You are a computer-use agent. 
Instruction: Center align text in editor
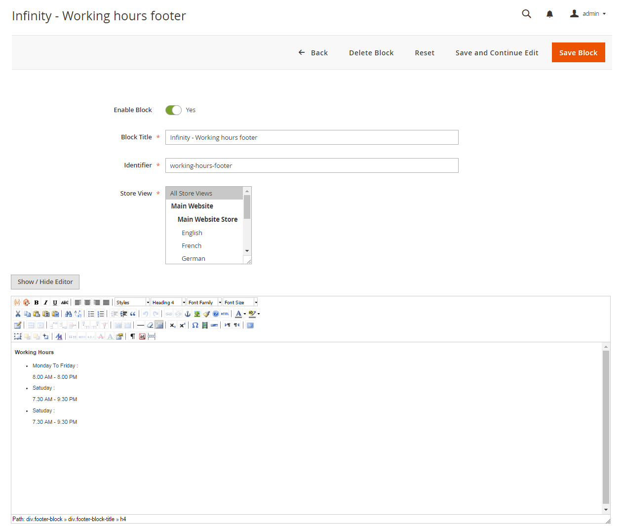click(x=87, y=302)
